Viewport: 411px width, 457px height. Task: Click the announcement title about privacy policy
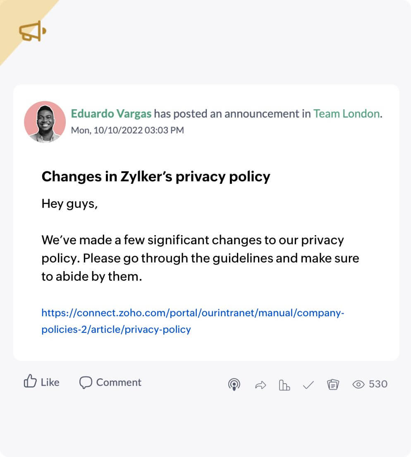point(155,176)
